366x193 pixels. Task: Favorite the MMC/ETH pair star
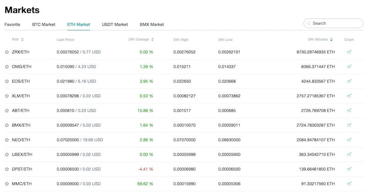pyautogui.click(x=7, y=184)
